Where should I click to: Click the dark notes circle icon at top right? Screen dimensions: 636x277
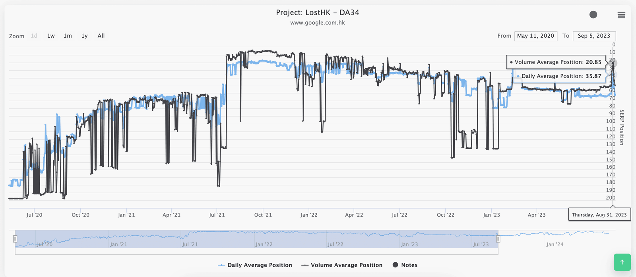coord(593,15)
